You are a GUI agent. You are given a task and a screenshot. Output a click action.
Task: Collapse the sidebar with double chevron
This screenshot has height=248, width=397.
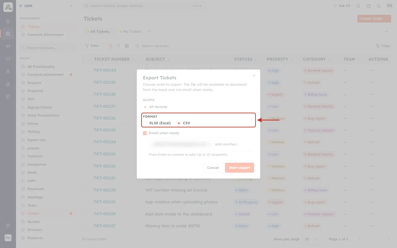click(x=71, y=6)
